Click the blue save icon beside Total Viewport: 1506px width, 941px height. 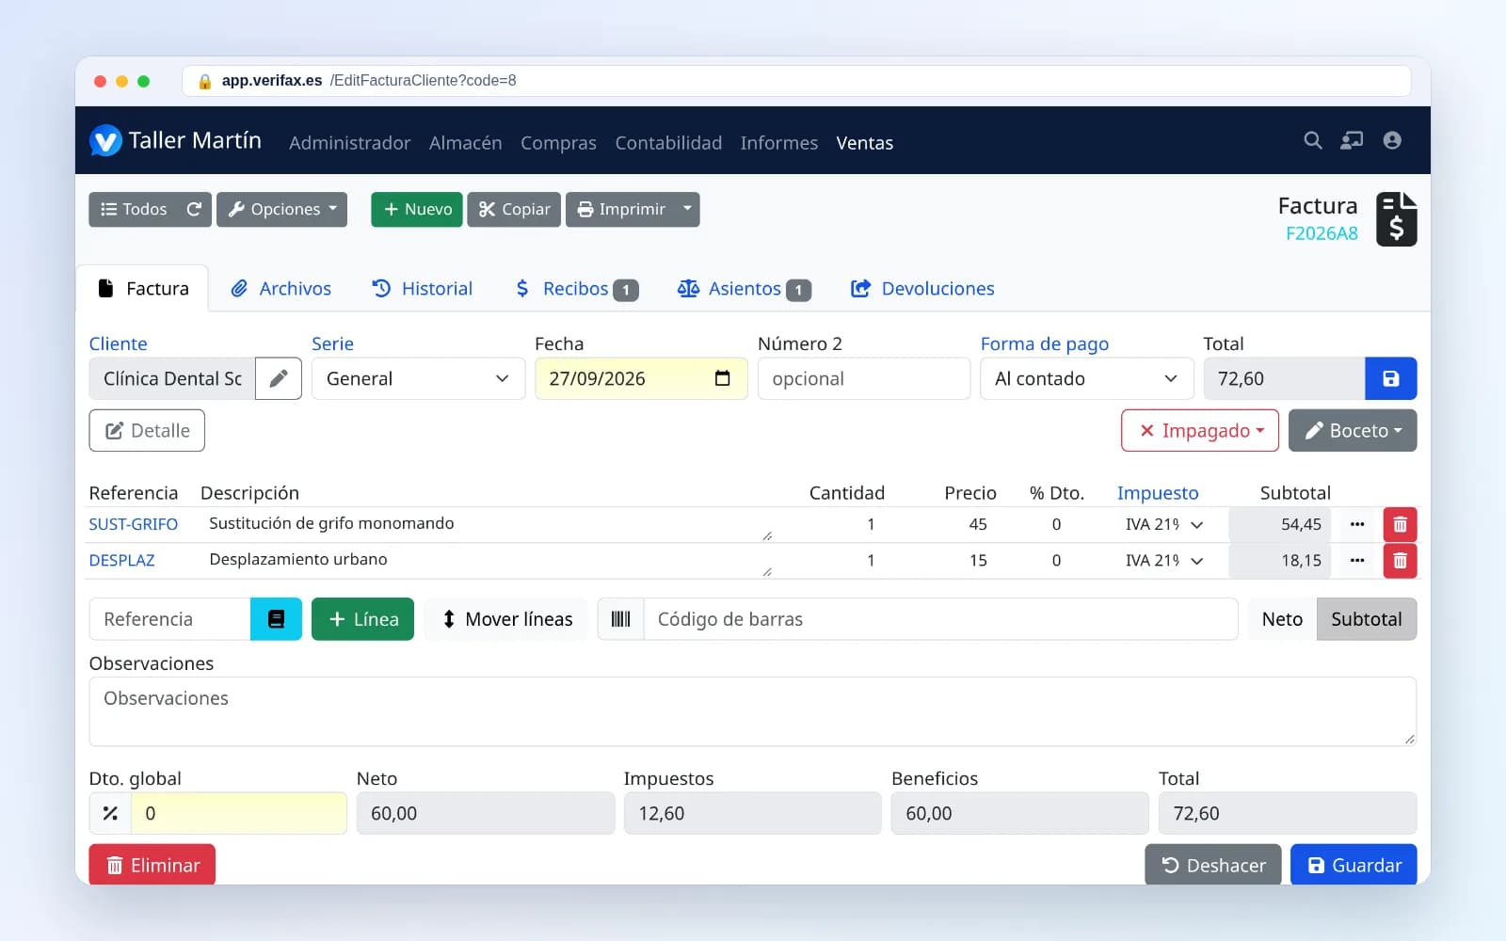(1390, 378)
